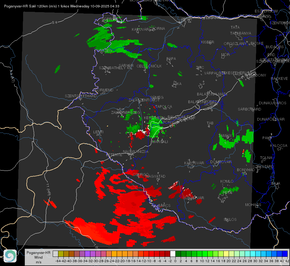This screenshot has height=266, width=290.
Task: Click the BAJA label
Action: pyautogui.click(x=275, y=183)
